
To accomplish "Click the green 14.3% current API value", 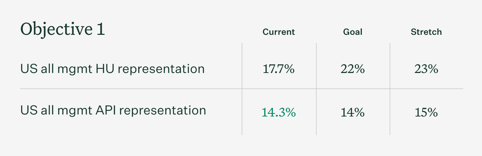I will coord(278,112).
